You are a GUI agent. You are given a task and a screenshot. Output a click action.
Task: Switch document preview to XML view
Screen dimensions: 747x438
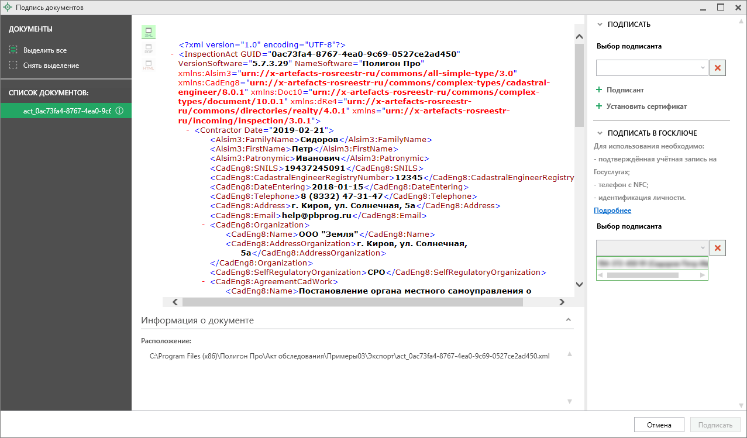tap(148, 32)
